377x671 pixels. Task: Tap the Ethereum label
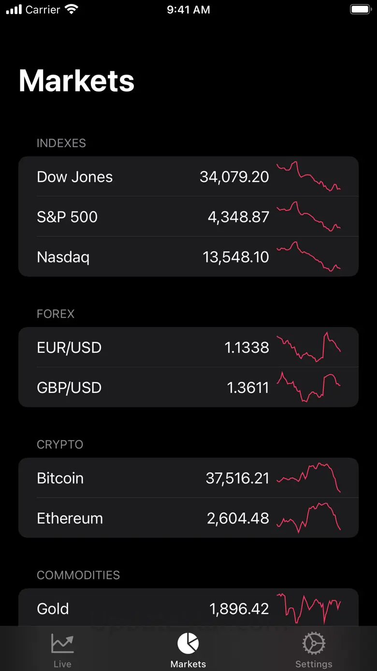[70, 519]
